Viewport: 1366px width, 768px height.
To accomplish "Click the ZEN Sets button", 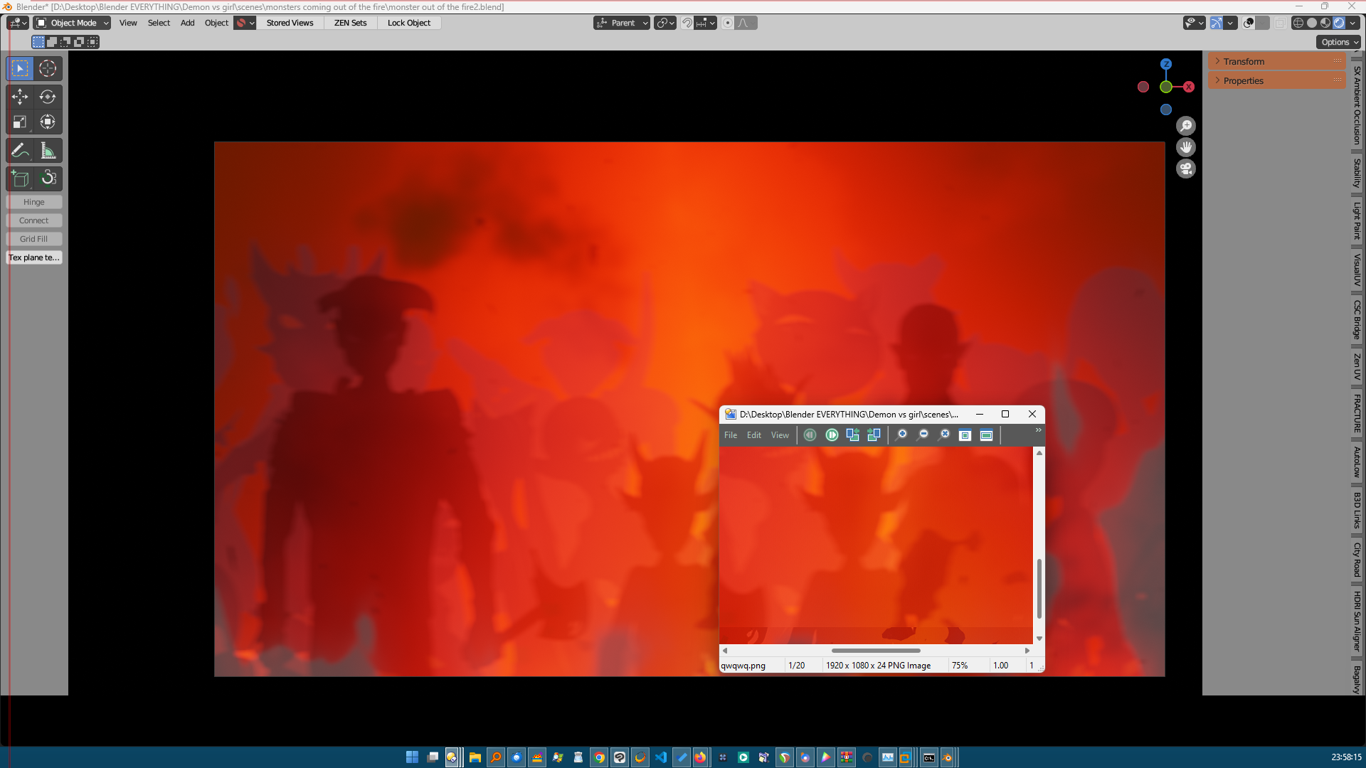I will click(350, 23).
